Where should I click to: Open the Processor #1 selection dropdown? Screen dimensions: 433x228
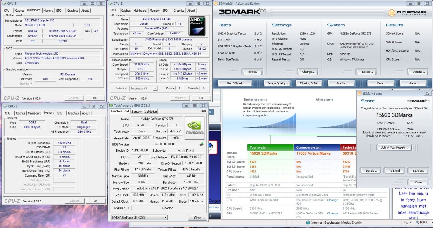click(x=143, y=88)
